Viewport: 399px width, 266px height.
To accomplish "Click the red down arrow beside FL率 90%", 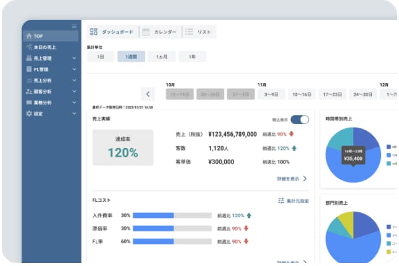I will pos(246,241).
